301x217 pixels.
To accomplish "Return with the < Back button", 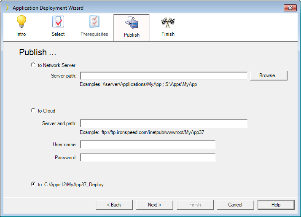I will (x=114, y=205).
